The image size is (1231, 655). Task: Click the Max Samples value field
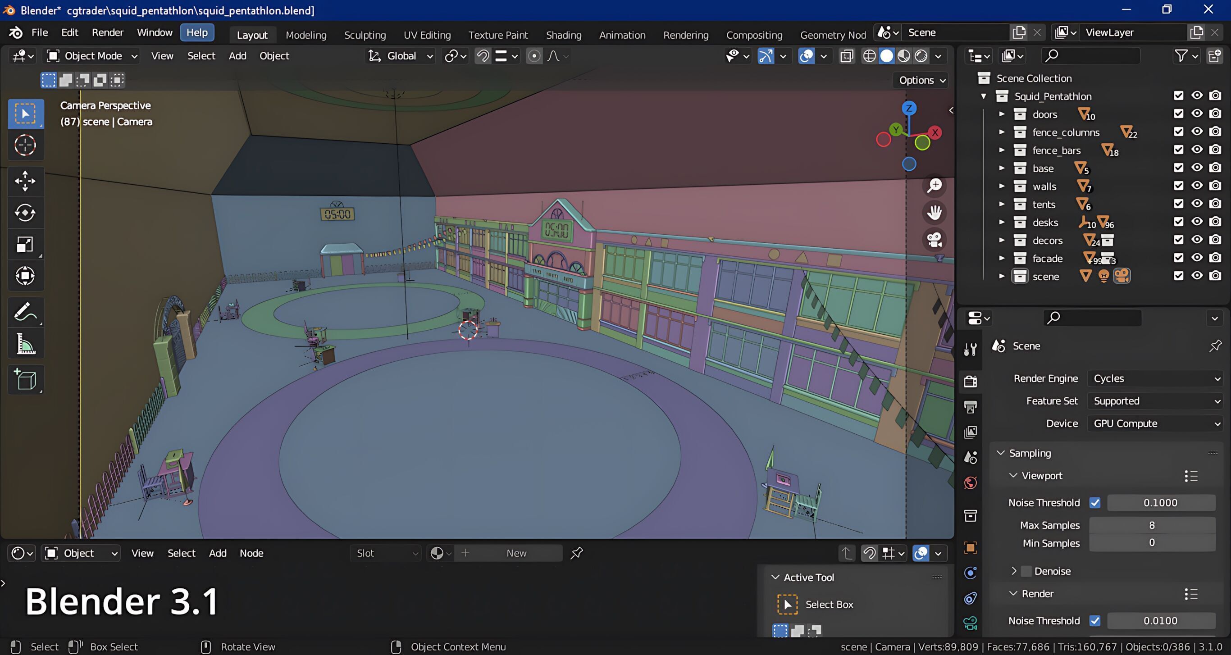(1151, 525)
